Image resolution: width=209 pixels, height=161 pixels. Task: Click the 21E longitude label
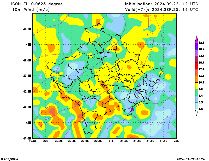(111, 141)
